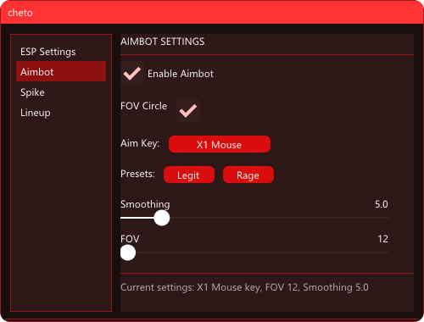This screenshot has width=424, height=322.
Task: Click the cheto window title bar
Action: pos(212,13)
